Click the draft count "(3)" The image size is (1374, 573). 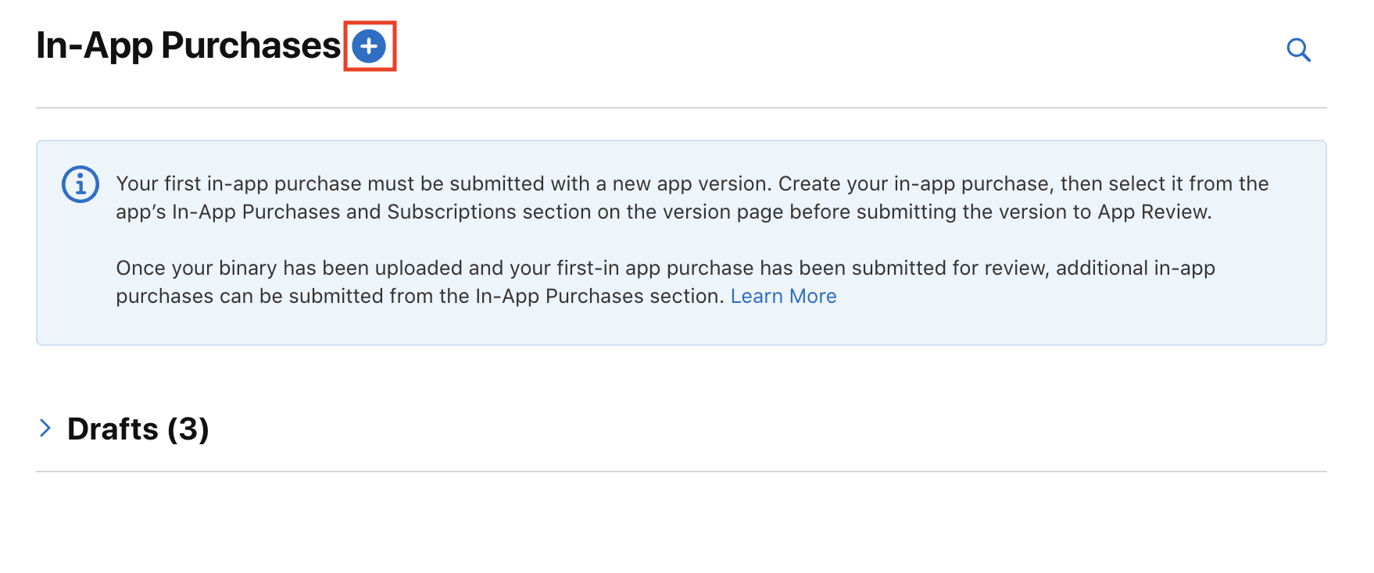pyautogui.click(x=188, y=429)
